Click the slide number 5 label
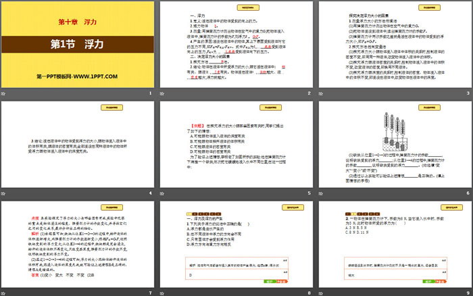Screen dimensions: 473x296 309,193
